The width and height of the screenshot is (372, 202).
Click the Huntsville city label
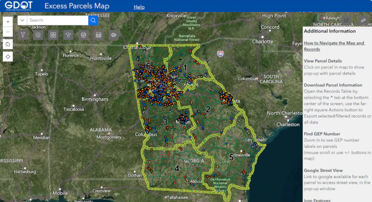pyautogui.click(x=101, y=58)
